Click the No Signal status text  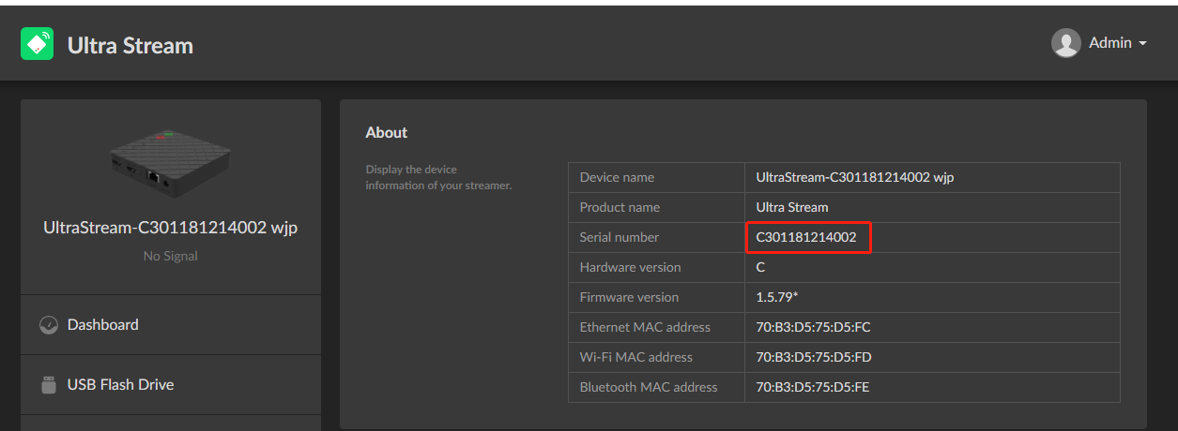171,256
